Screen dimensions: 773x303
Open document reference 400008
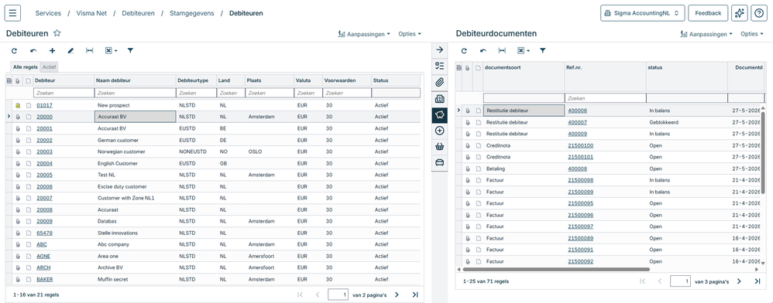pos(577,169)
